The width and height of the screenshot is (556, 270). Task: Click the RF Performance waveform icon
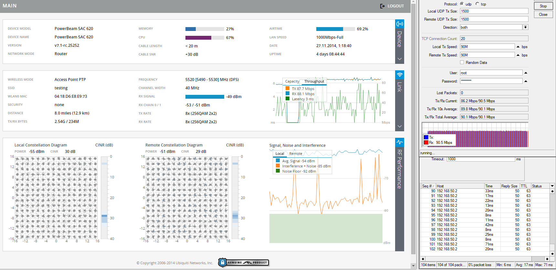pyautogui.click(x=400, y=142)
